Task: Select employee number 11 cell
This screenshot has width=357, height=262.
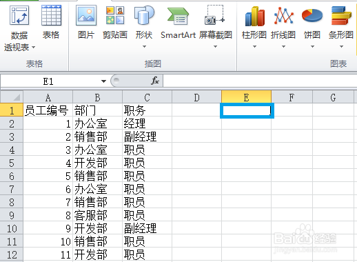Action: 48,254
